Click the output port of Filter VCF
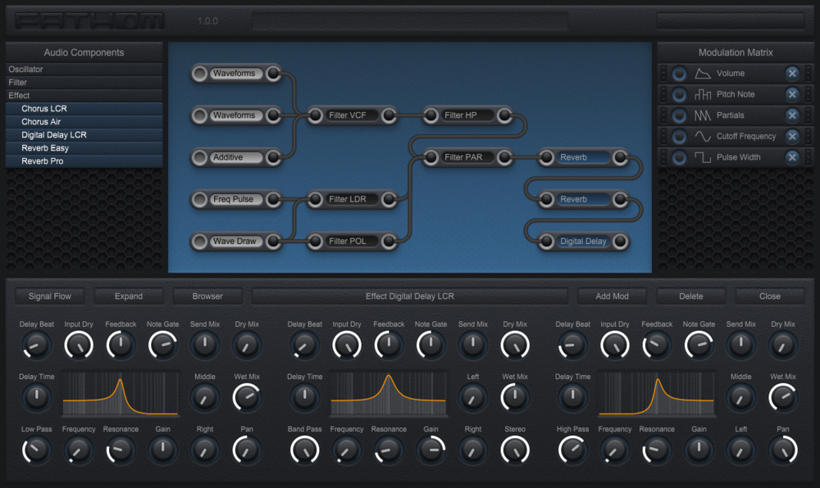Screen dimensions: 820x488 [389, 115]
